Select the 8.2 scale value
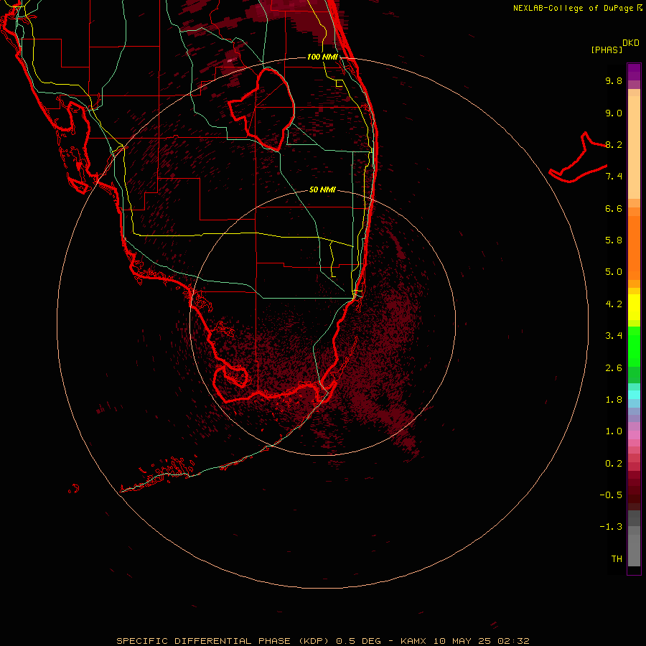This screenshot has width=646, height=646. 614,144
